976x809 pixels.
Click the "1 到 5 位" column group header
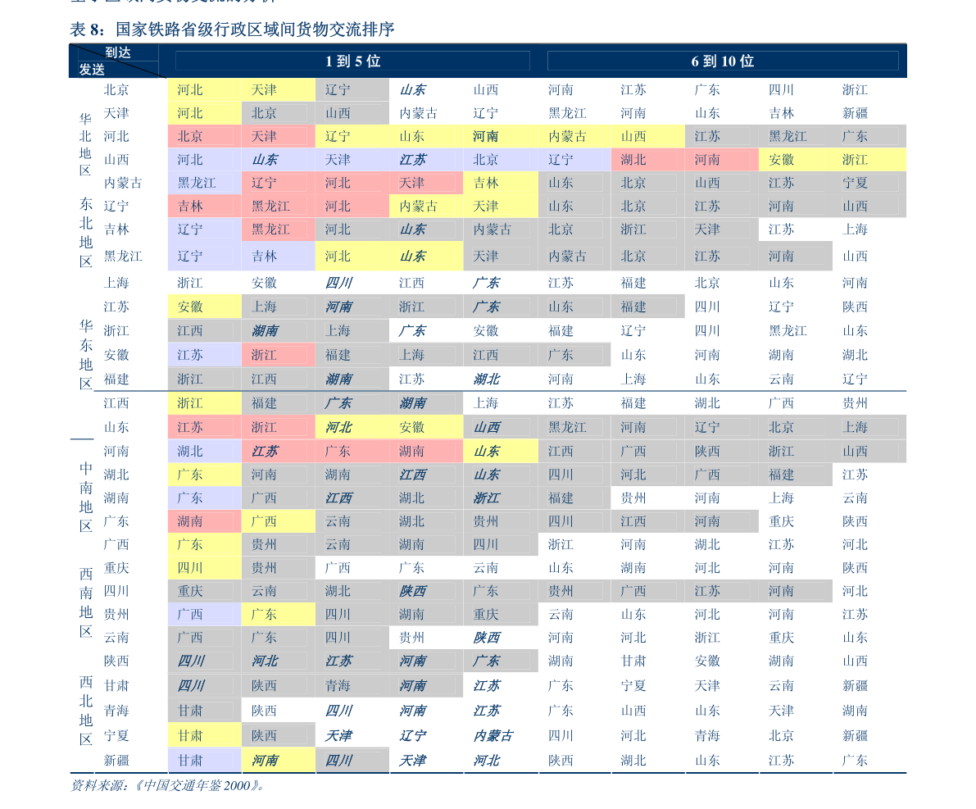[352, 61]
